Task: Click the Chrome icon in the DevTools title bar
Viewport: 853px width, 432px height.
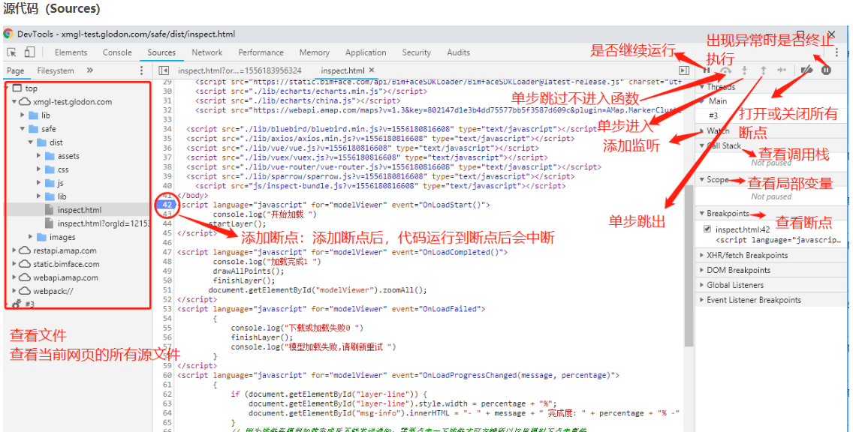Action: [8, 34]
